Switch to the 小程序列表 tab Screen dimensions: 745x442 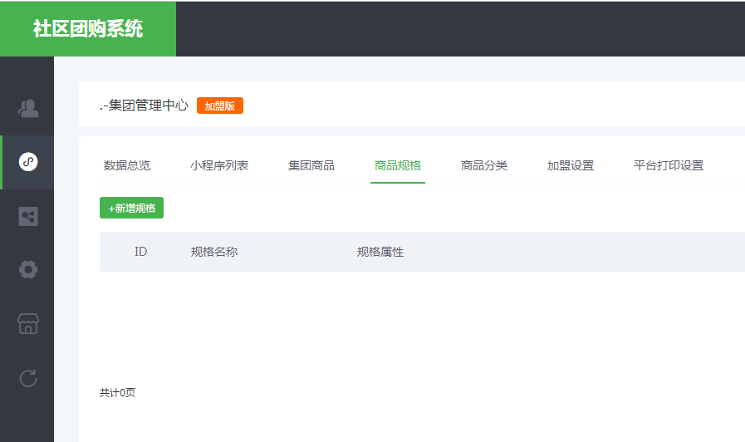tap(219, 165)
